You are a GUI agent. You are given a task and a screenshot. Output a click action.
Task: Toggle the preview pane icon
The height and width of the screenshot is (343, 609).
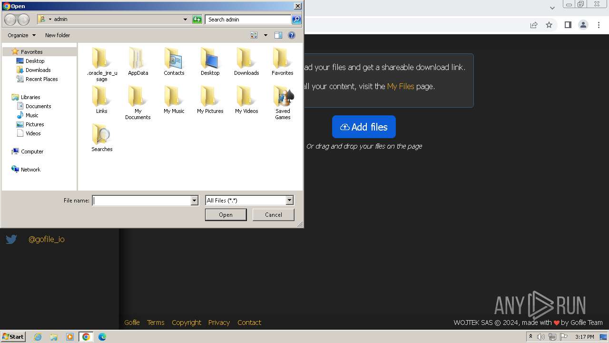[x=278, y=35]
